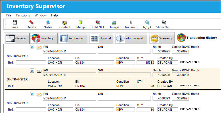221x113 pixels.
Task: Switch to the Accounting tab
Action: 73,38
